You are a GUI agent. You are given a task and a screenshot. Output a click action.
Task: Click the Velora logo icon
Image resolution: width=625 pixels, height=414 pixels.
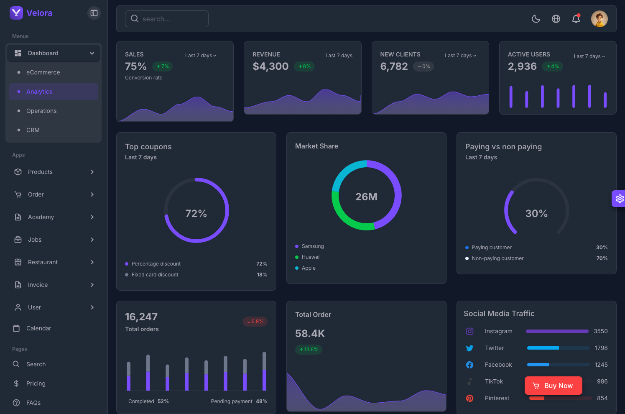pyautogui.click(x=16, y=13)
